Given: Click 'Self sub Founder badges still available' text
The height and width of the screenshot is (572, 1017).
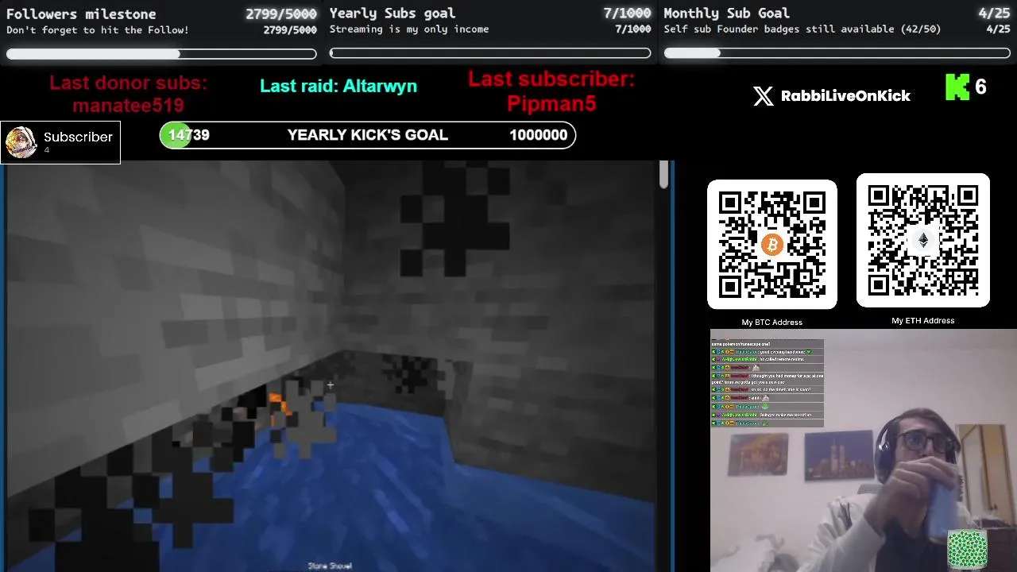Looking at the screenshot, I should (x=802, y=29).
